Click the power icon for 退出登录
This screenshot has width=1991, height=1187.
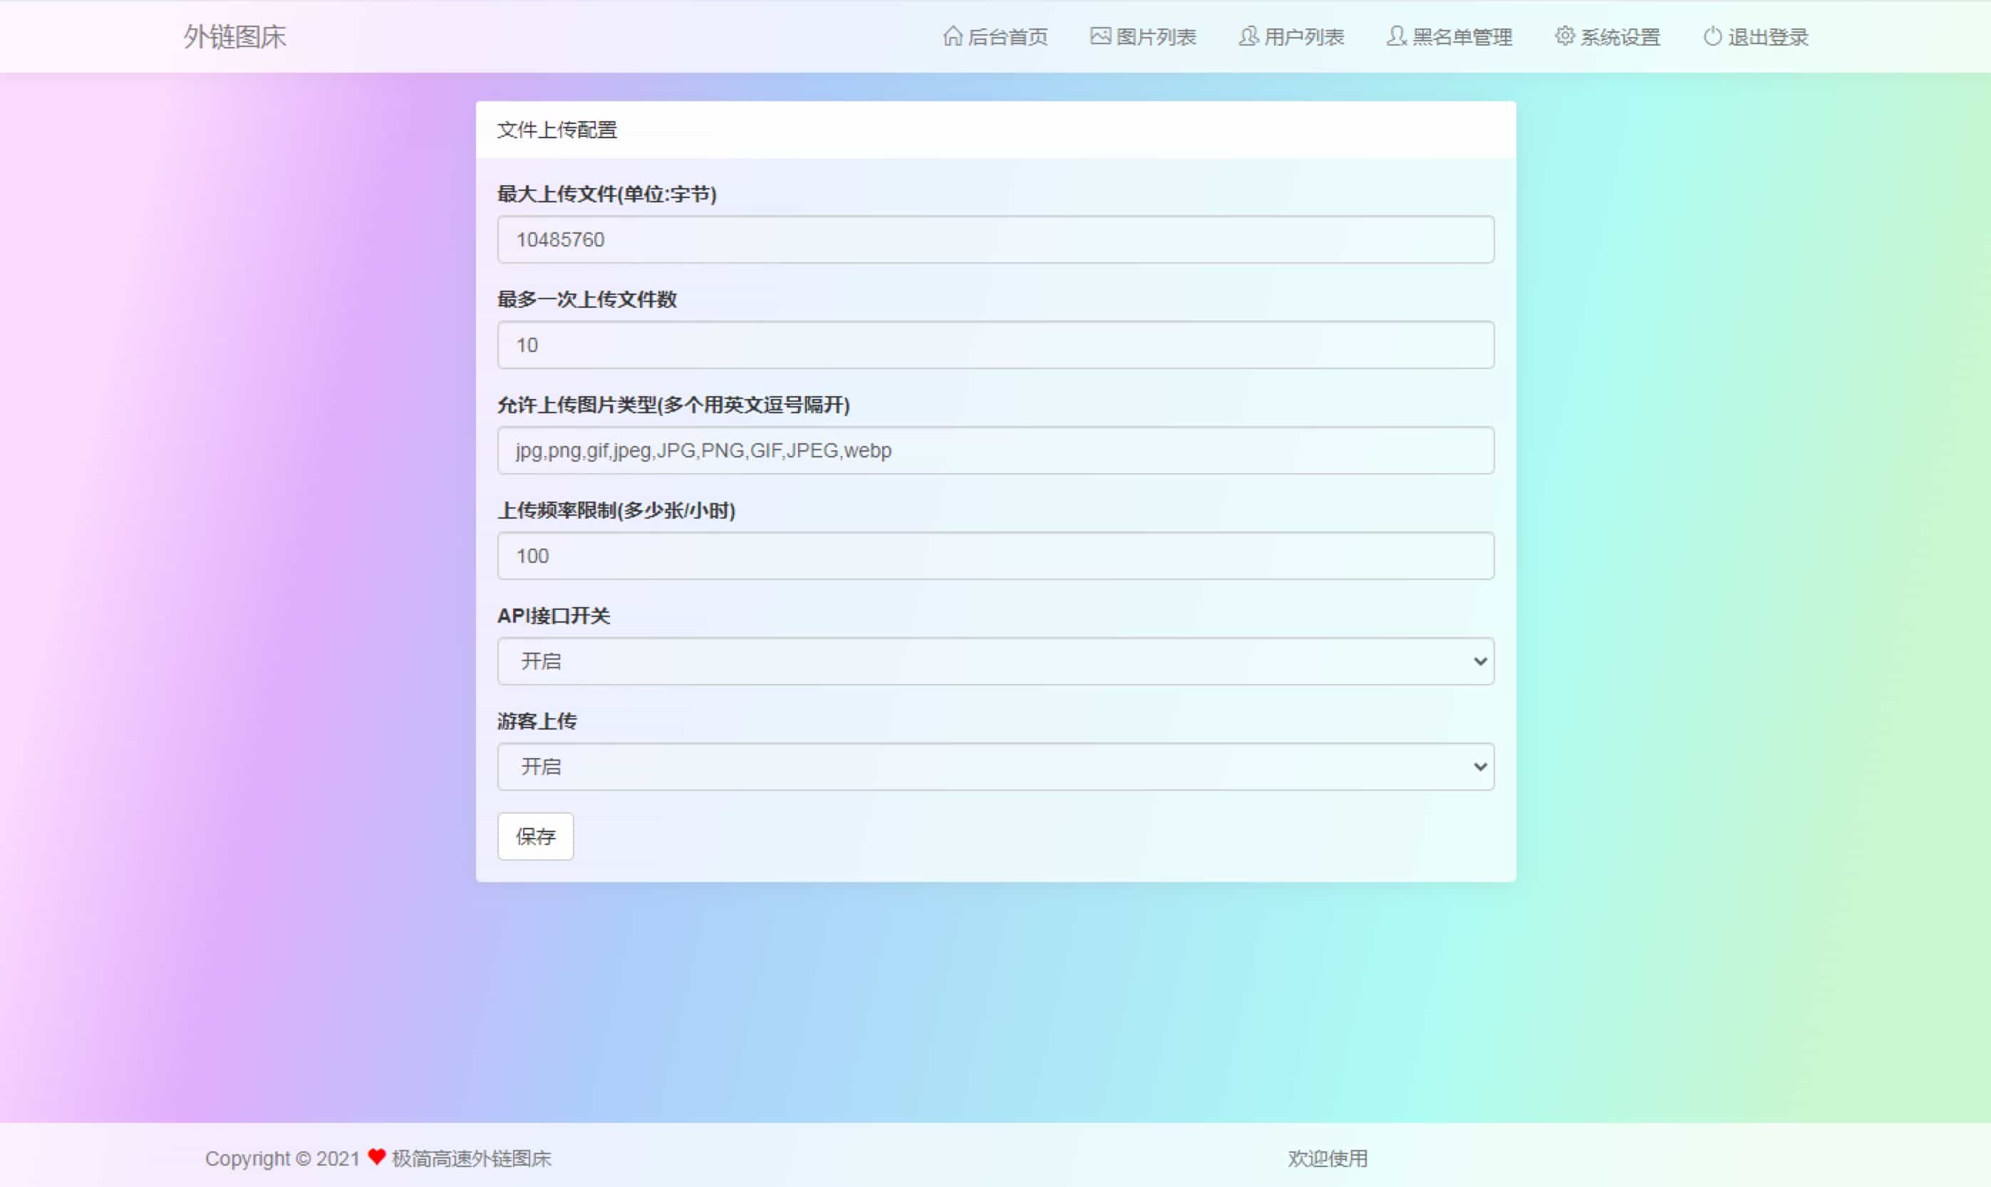pos(1711,37)
